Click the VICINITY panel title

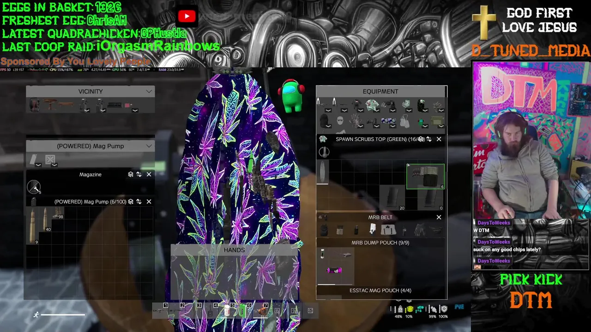[x=90, y=91]
